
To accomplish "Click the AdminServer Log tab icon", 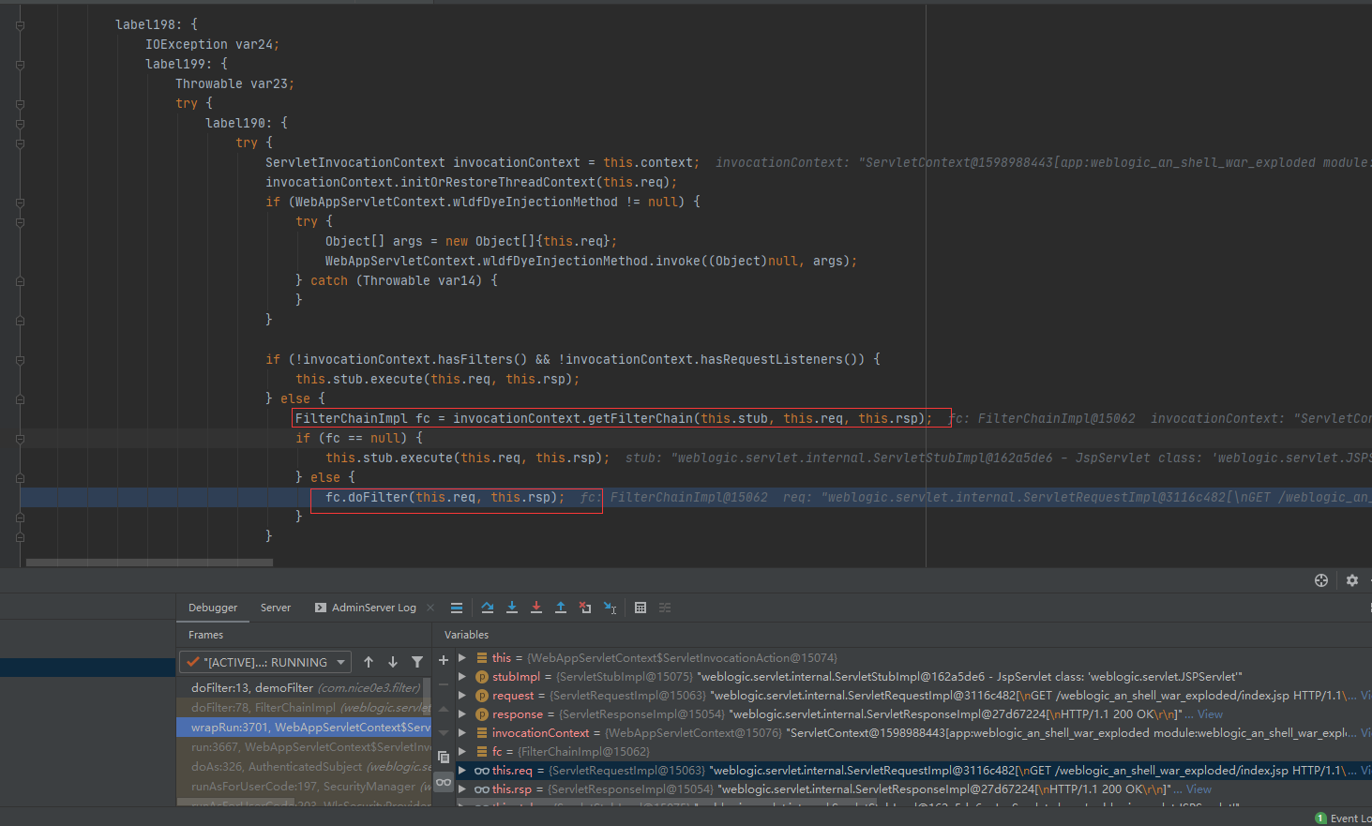I will point(321,608).
